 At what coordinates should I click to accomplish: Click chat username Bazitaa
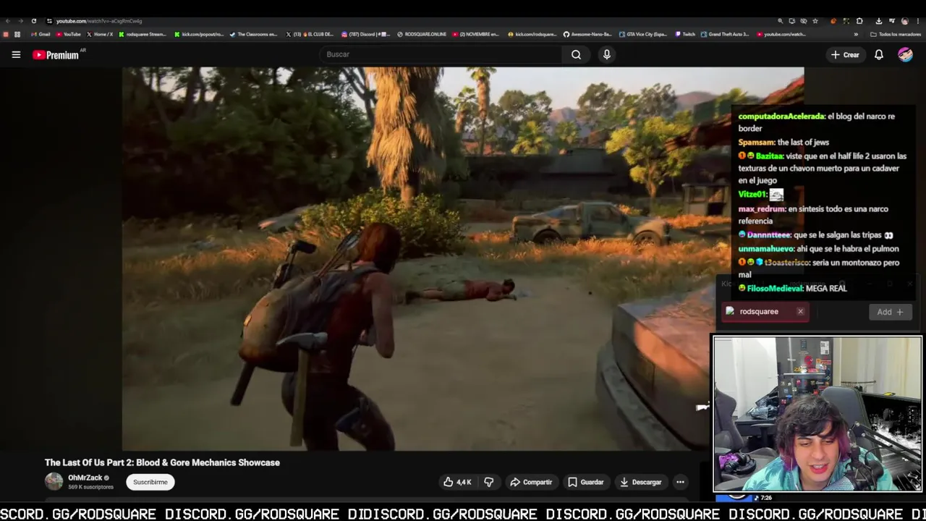pyautogui.click(x=770, y=156)
